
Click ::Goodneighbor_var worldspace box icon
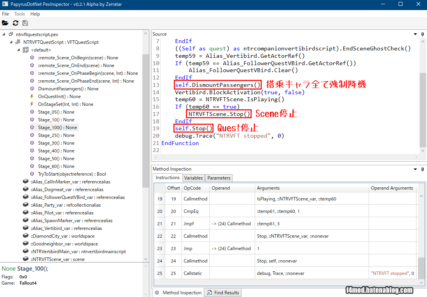click(x=26, y=243)
